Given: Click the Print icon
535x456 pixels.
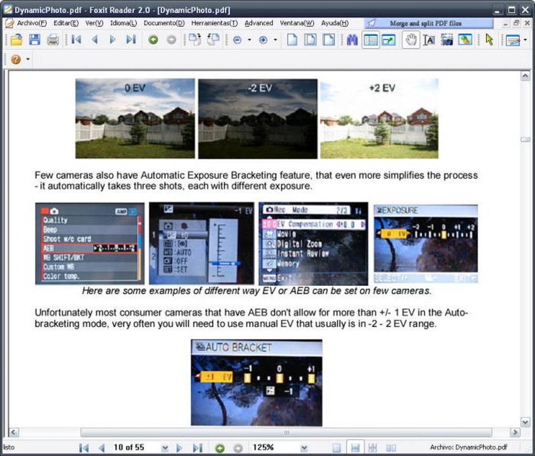Looking at the screenshot, I should 53,40.
